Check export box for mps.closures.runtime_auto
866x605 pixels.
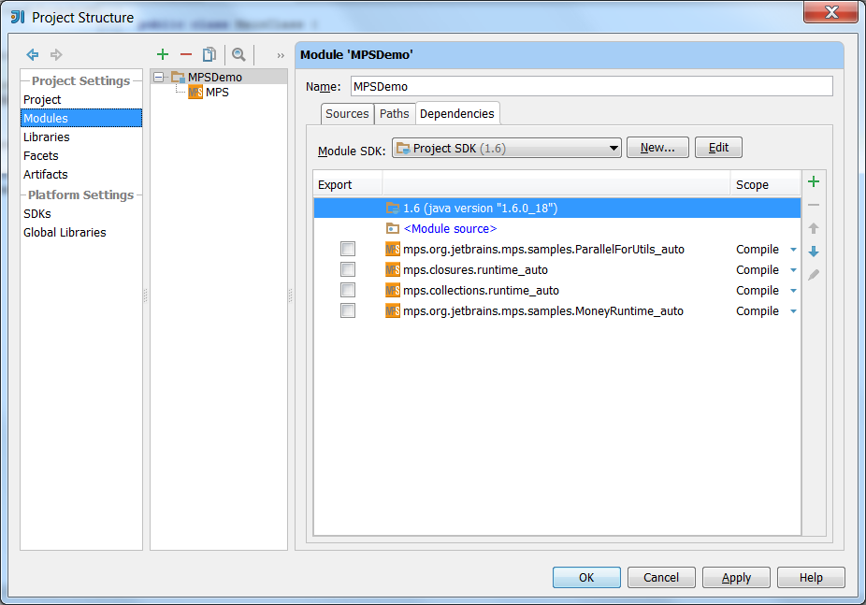point(348,269)
